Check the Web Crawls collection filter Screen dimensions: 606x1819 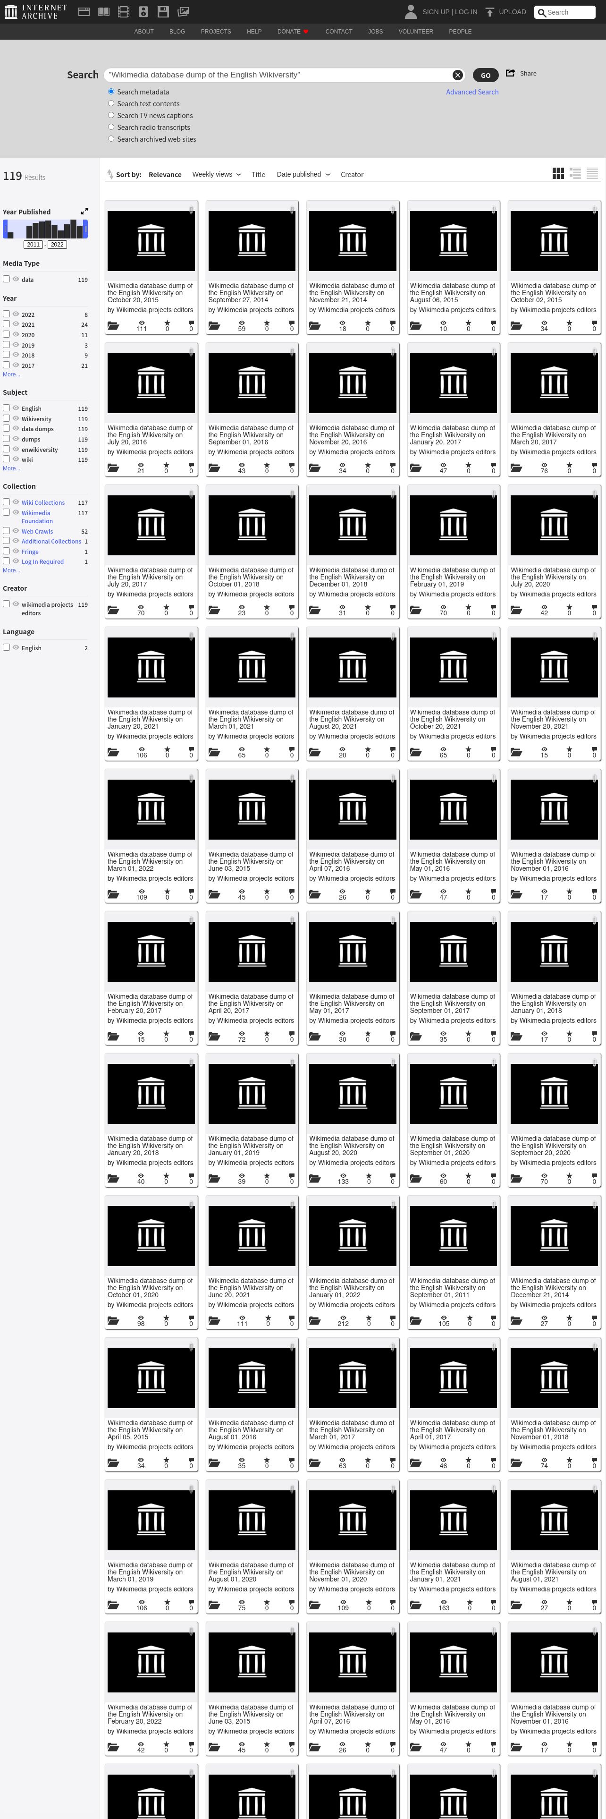(x=6, y=530)
